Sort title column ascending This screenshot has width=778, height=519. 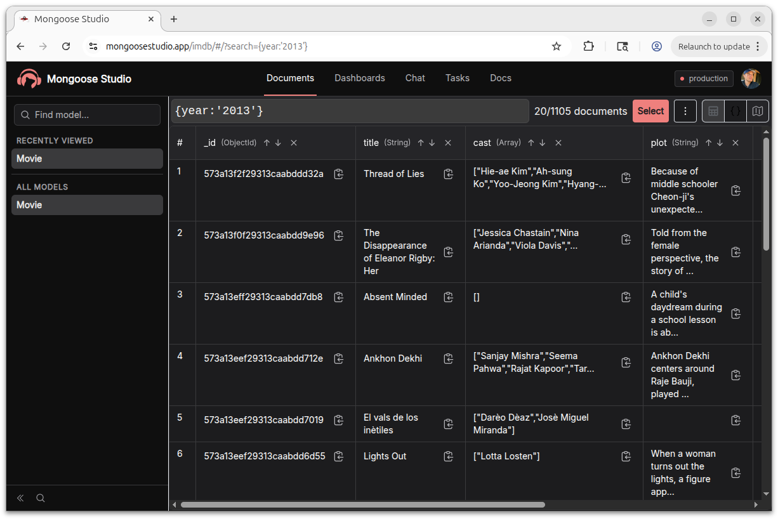421,143
